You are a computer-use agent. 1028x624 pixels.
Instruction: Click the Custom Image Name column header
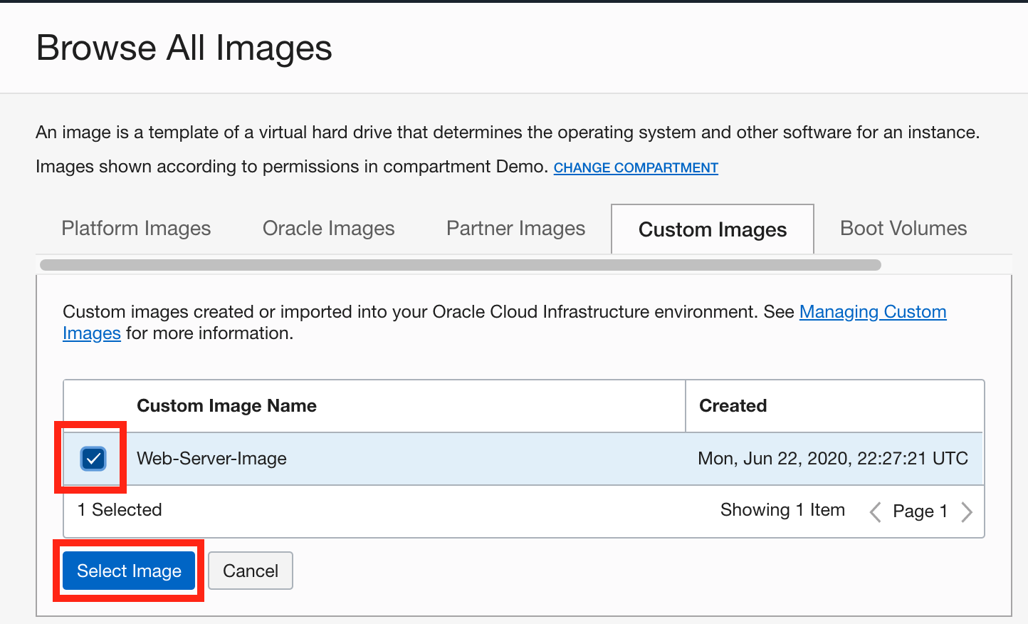[x=226, y=406]
